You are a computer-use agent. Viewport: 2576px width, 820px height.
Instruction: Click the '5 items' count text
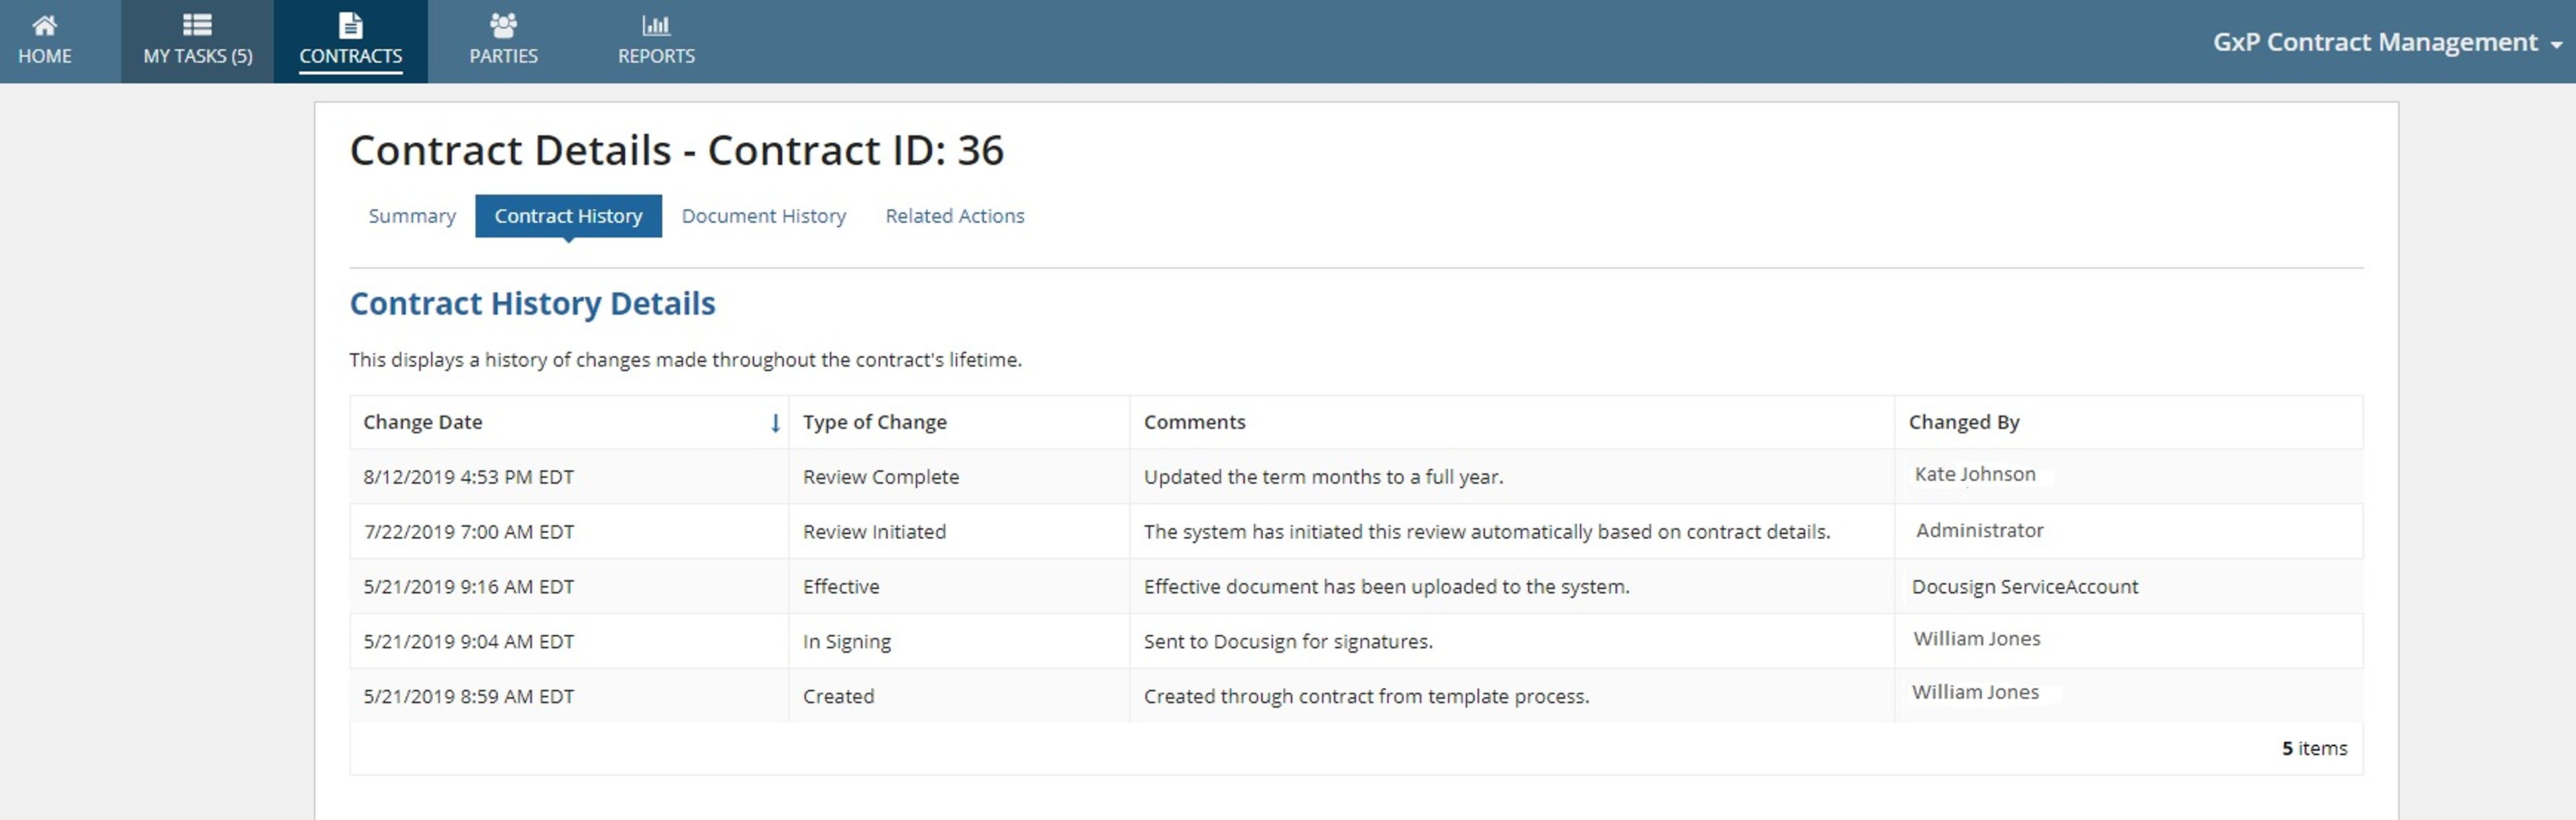coord(2314,748)
